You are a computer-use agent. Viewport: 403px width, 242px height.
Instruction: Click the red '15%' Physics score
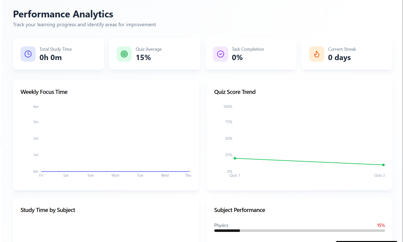(x=381, y=225)
